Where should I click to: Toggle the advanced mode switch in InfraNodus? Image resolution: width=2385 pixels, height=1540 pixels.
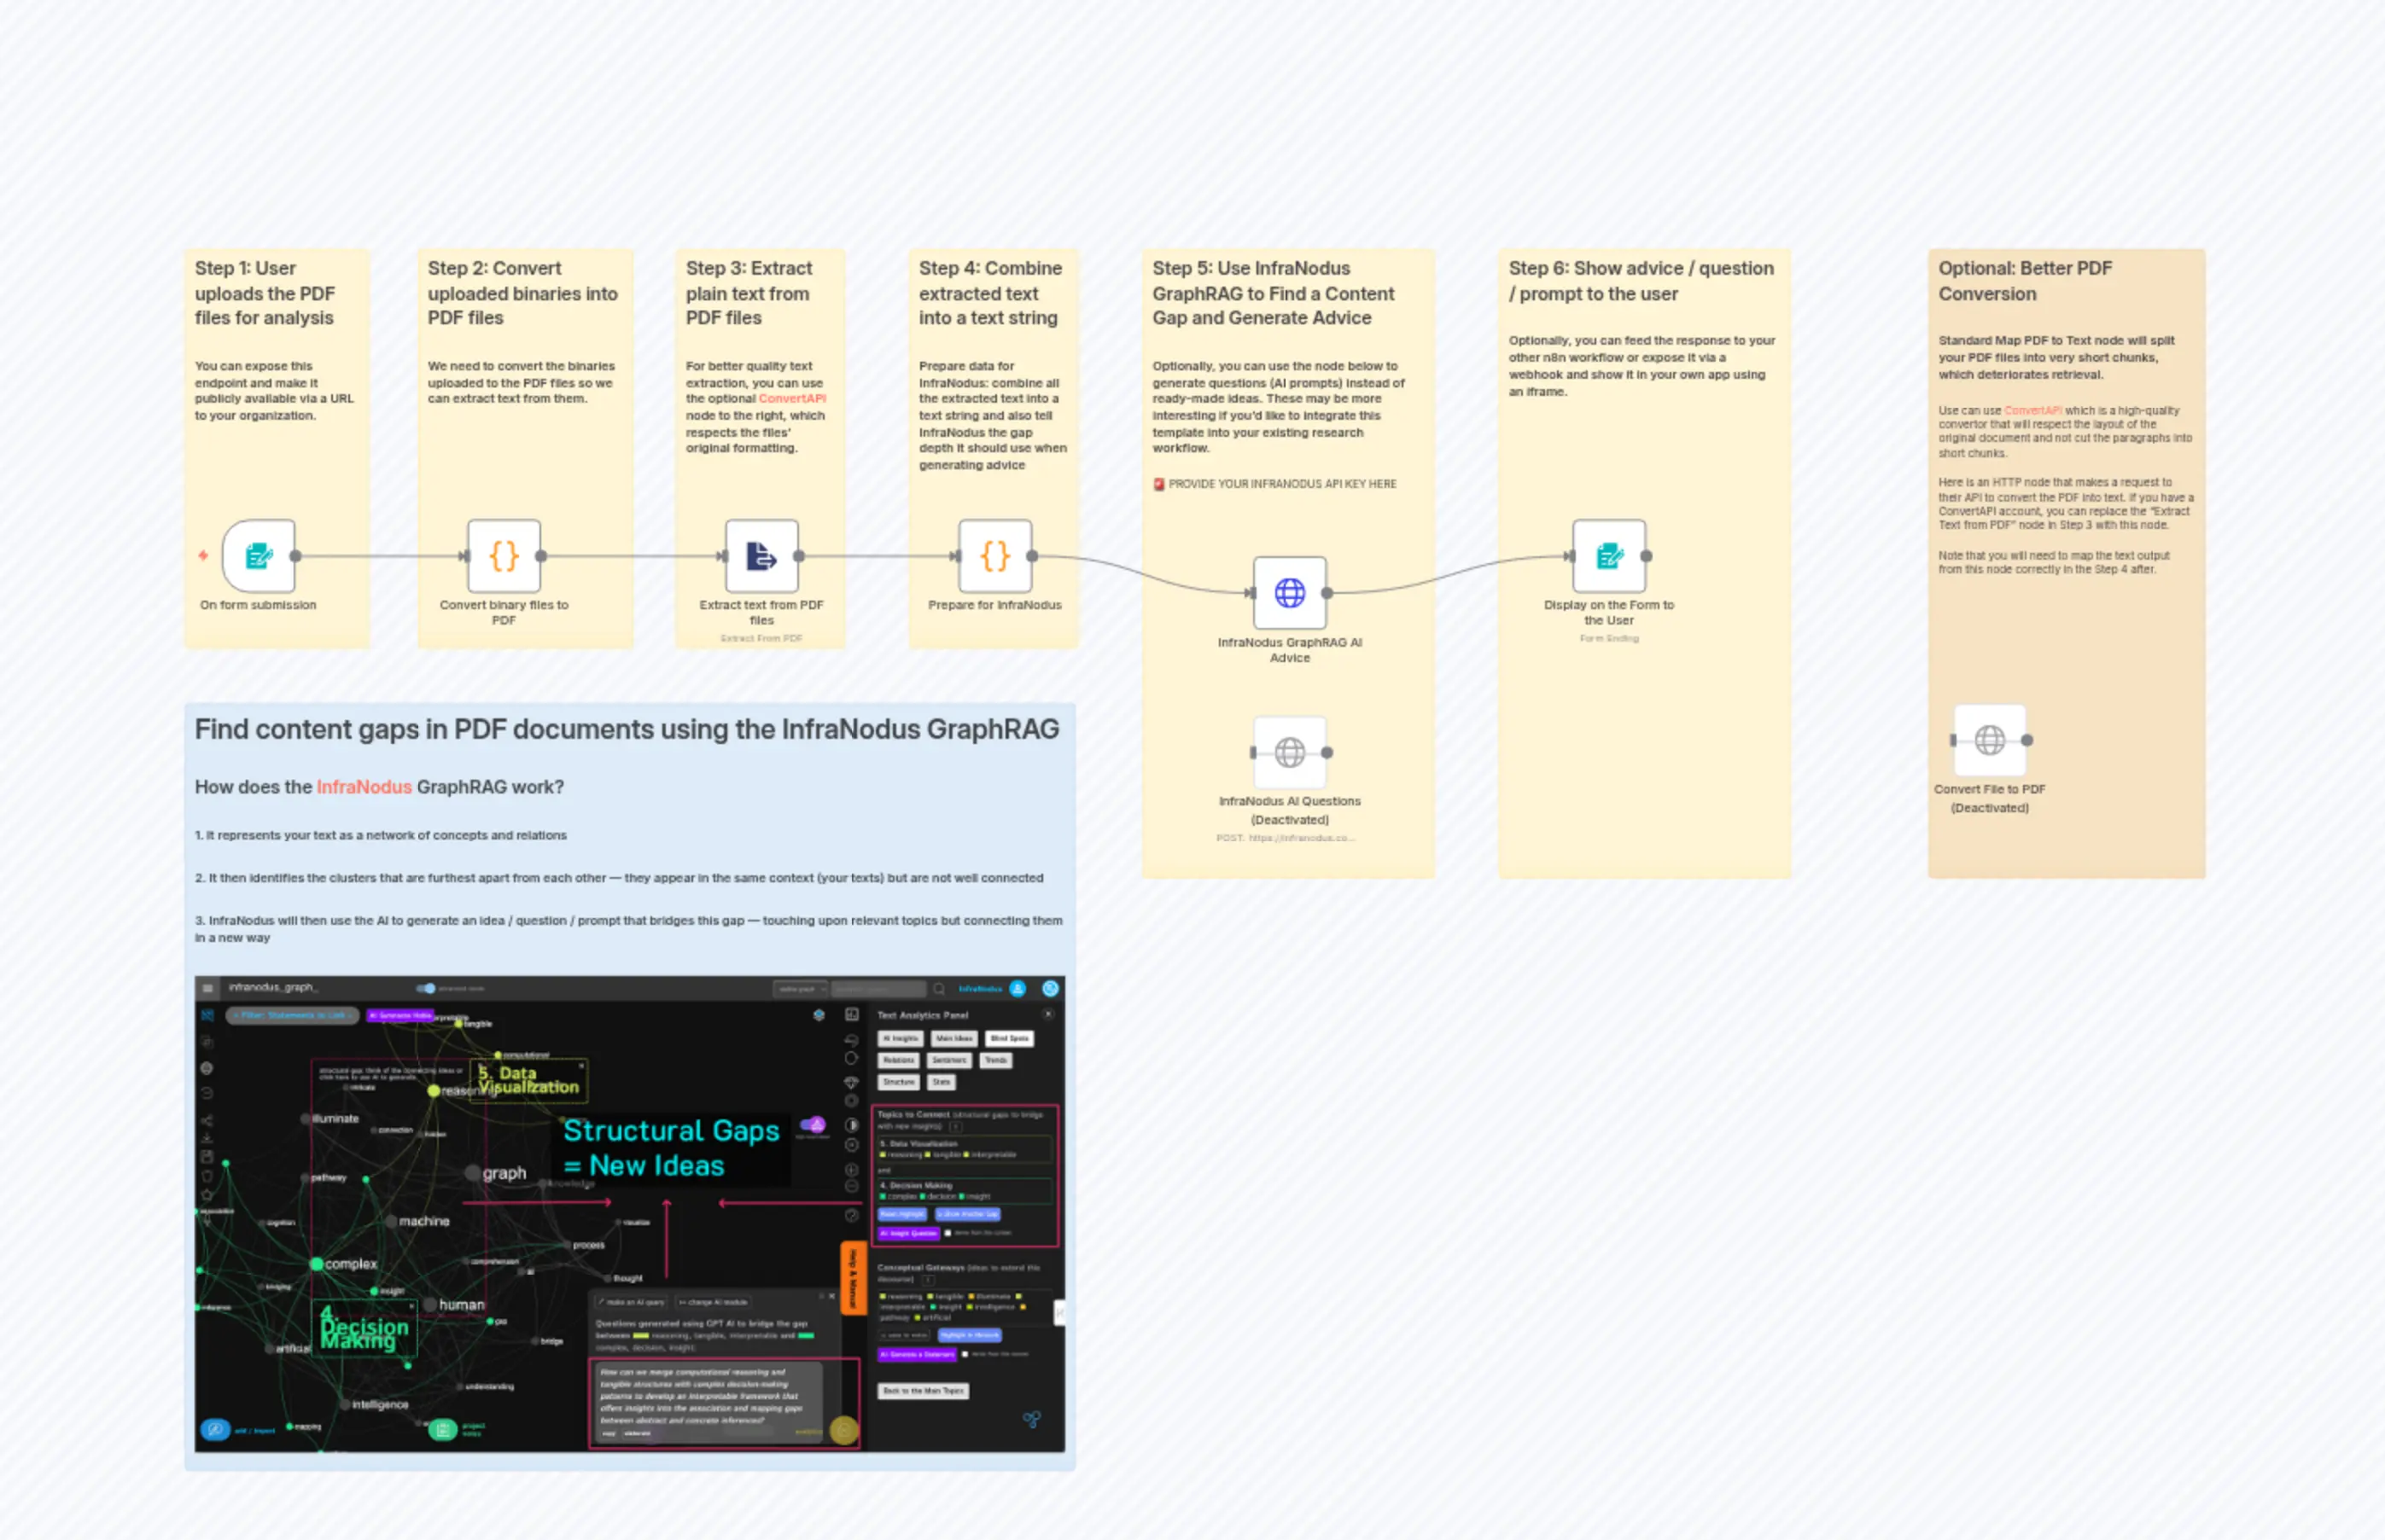click(x=427, y=988)
